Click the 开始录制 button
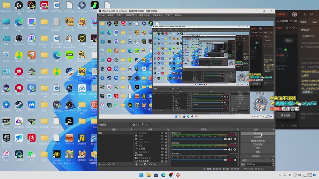This screenshot has height=179, width=319. coord(258,137)
